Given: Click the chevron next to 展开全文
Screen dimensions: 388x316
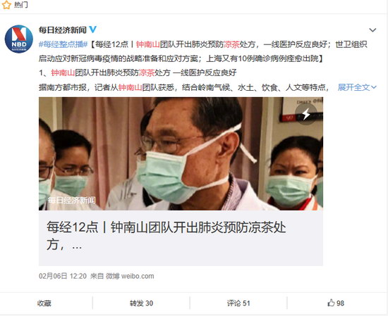Looking at the screenshot, I should click(x=374, y=87).
